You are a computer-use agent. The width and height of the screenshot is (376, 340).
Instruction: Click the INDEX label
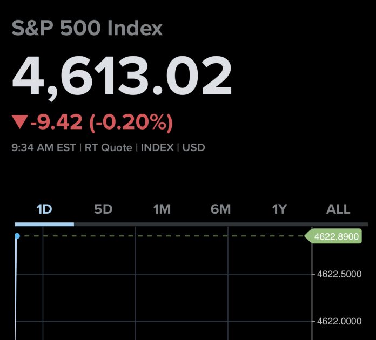[157, 147]
